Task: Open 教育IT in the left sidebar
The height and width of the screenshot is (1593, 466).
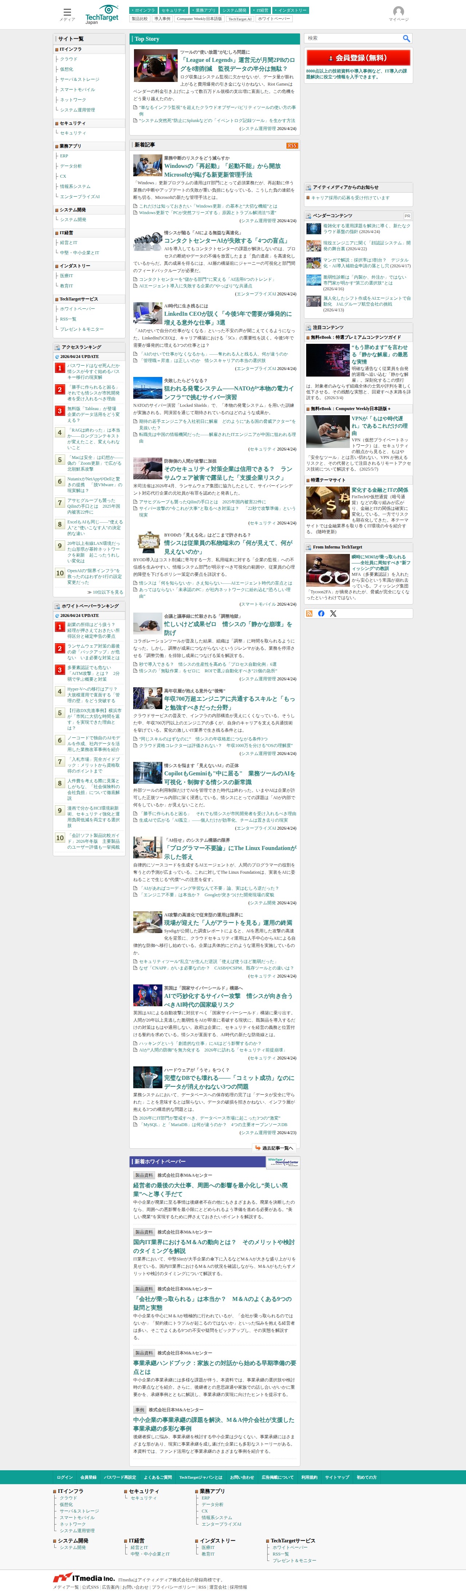Action: (66, 286)
